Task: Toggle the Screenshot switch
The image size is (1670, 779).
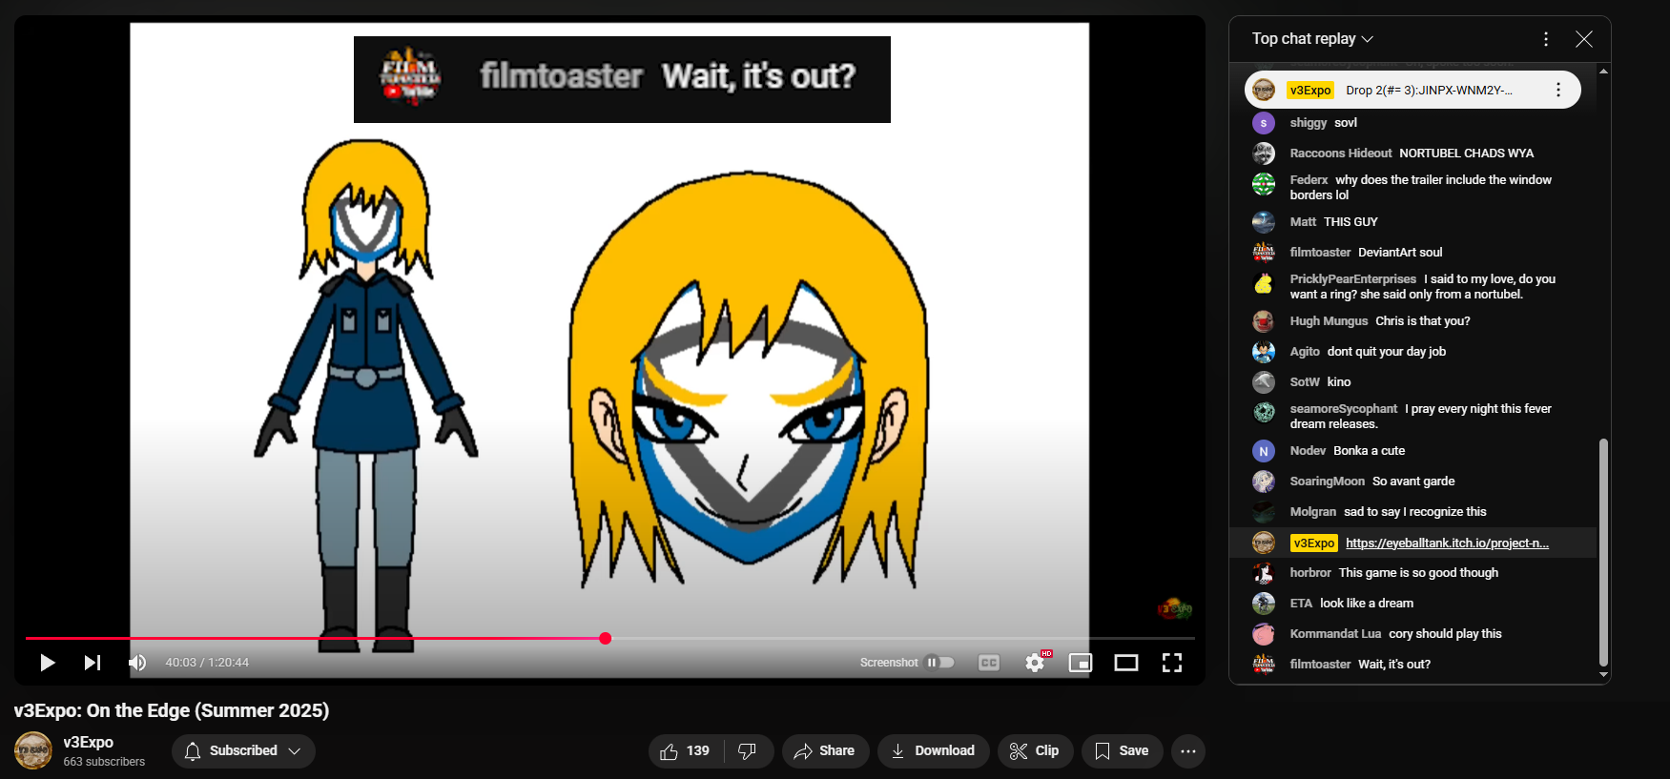Action: tap(939, 663)
